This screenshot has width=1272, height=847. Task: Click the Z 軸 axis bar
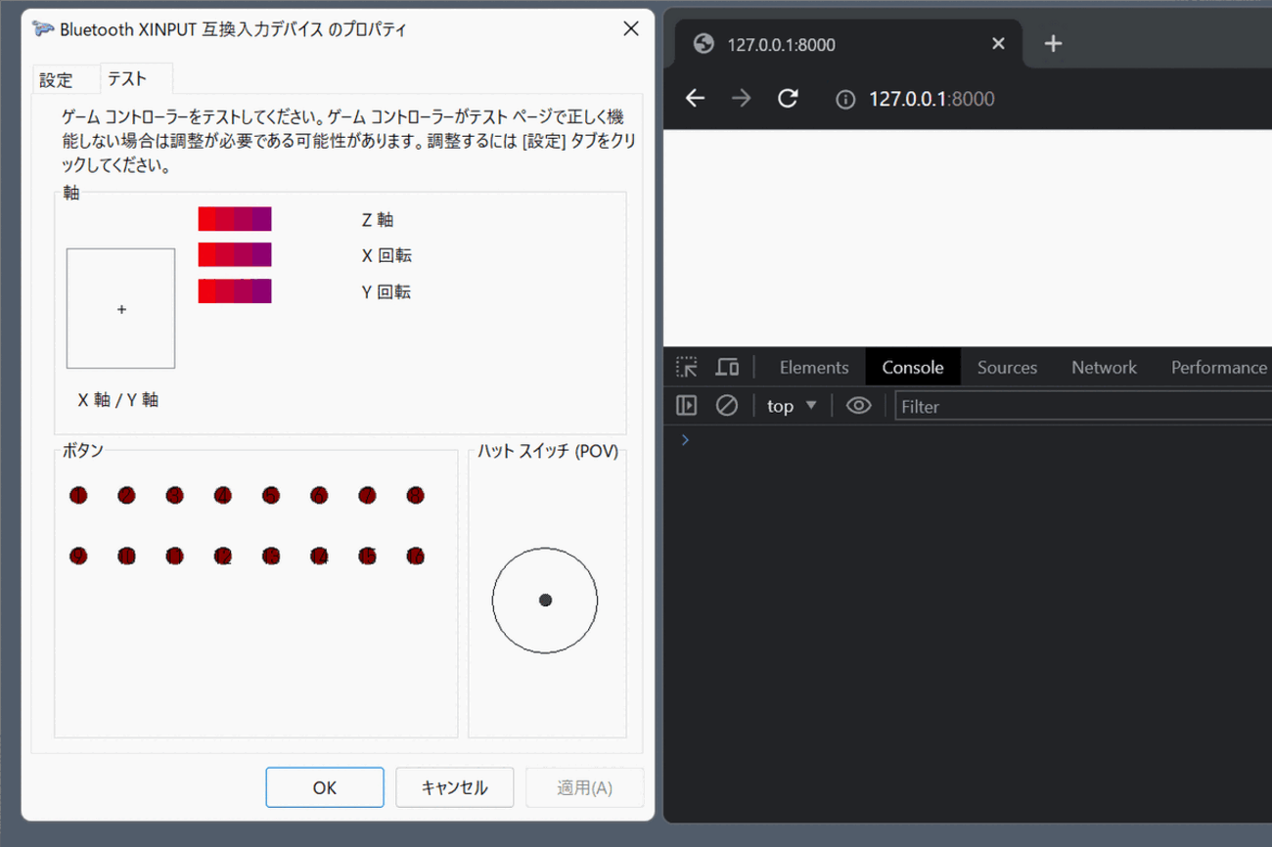click(x=235, y=219)
